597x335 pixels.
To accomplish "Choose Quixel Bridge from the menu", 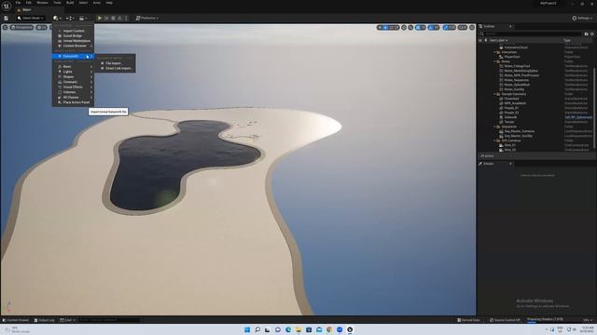I will point(73,35).
